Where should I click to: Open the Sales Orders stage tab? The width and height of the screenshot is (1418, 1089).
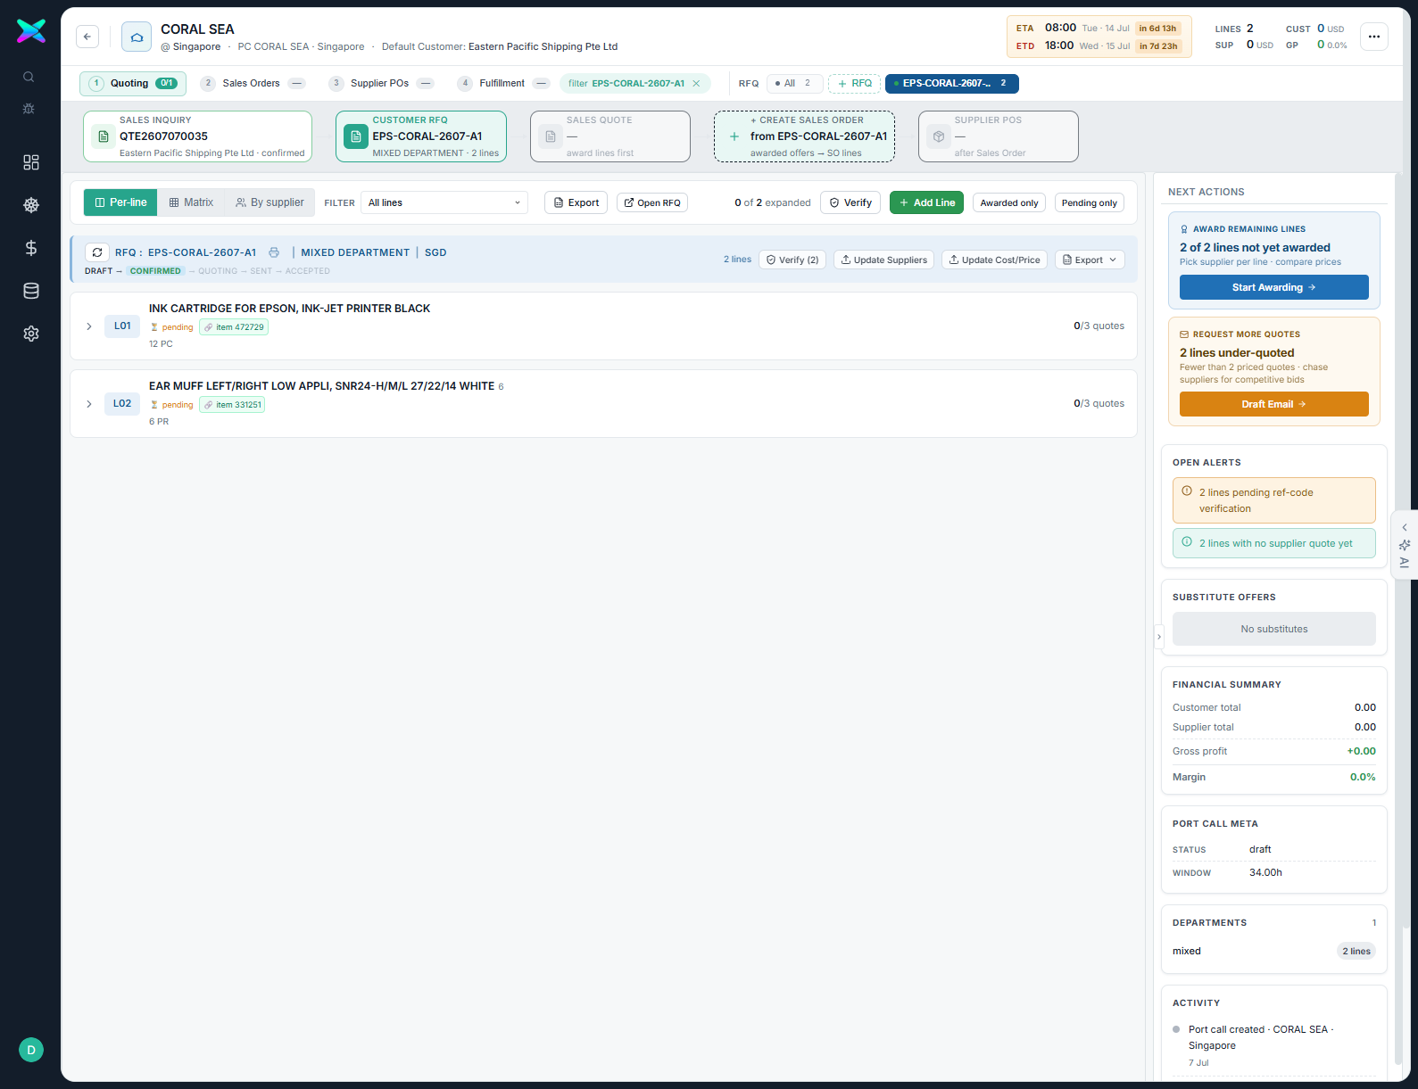(253, 83)
